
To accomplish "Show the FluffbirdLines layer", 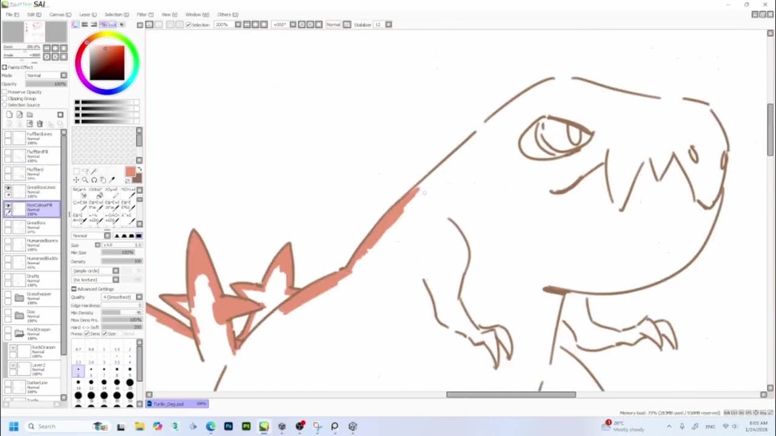I will [x=8, y=134].
